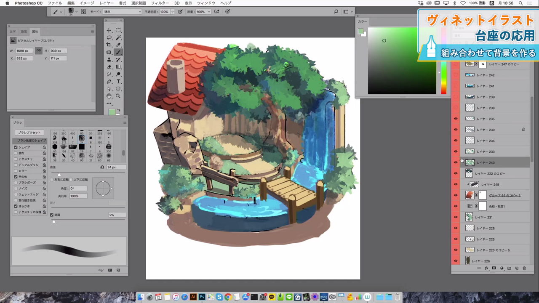539x303 pixels.
Task: Select the Type tool
Action: pyautogui.click(x=118, y=81)
